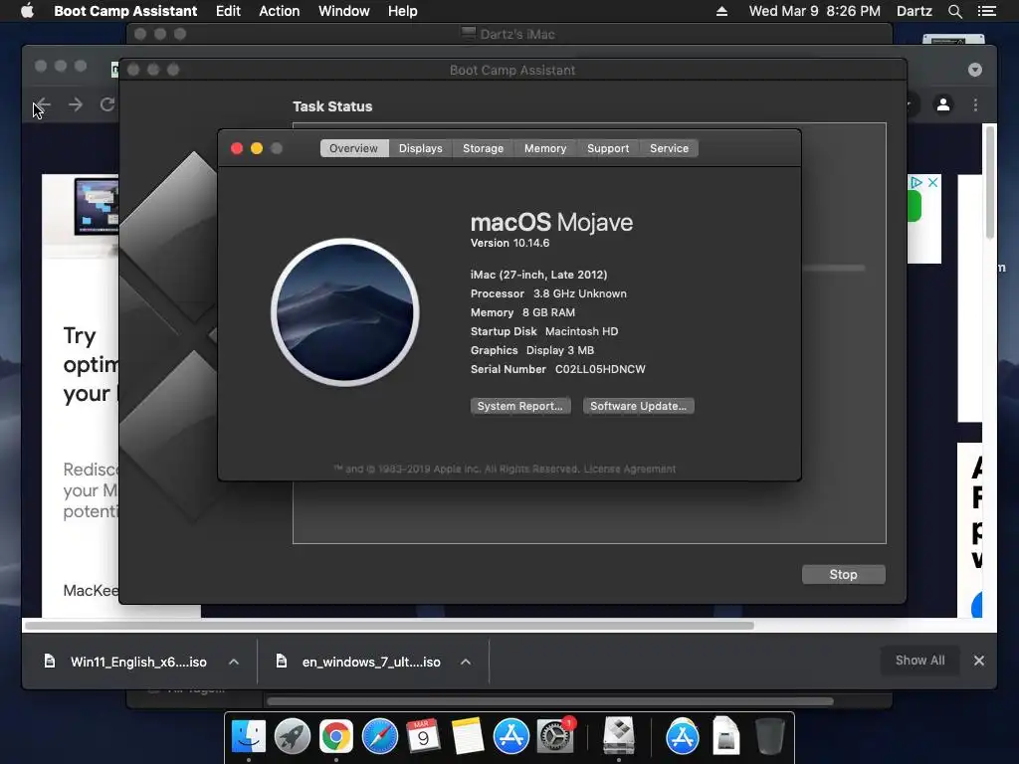Open the Apple menu

pyautogui.click(x=27, y=11)
